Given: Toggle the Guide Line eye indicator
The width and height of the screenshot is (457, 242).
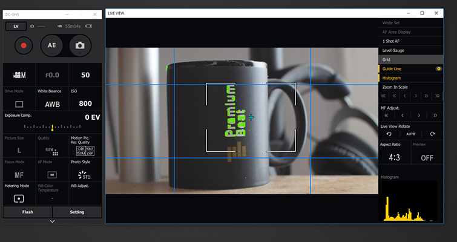Looking at the screenshot, I should click(x=438, y=69).
